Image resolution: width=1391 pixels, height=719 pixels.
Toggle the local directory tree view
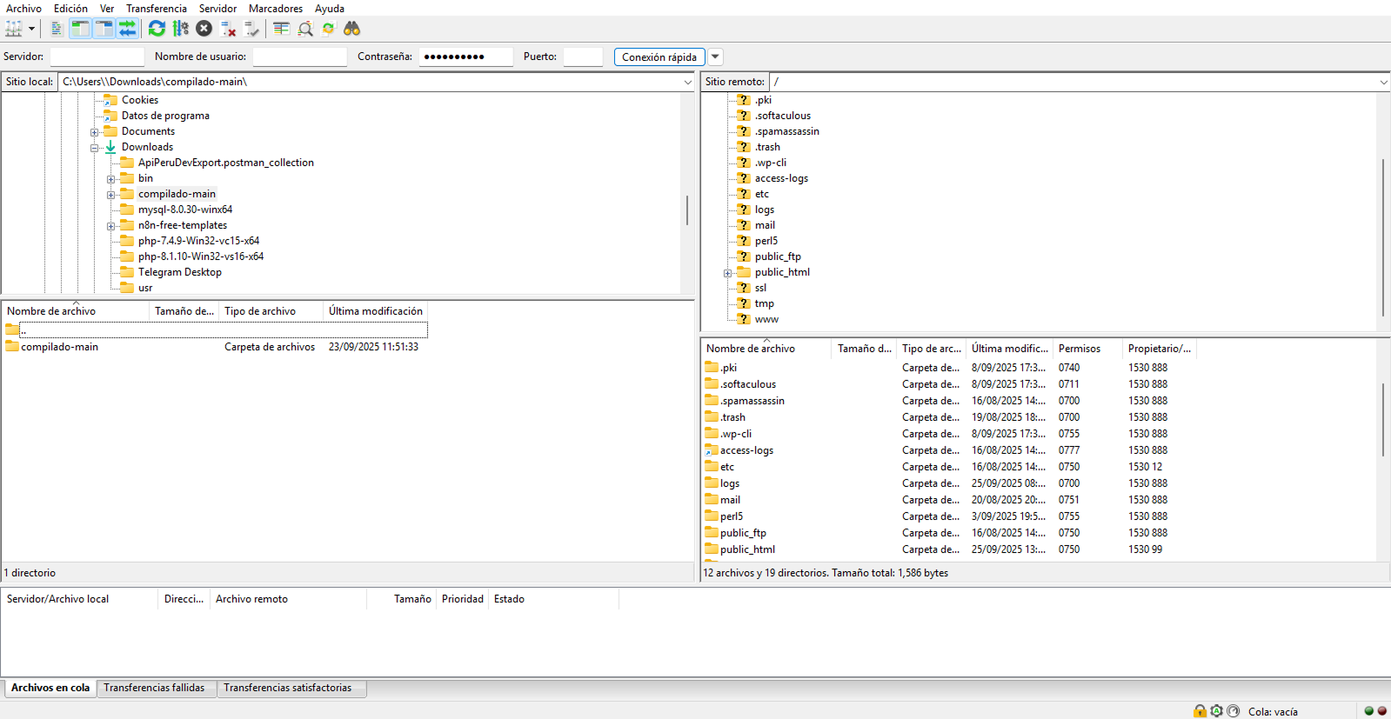[80, 29]
